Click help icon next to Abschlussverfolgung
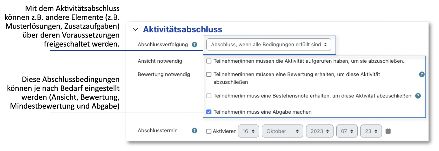 [x=194, y=45]
